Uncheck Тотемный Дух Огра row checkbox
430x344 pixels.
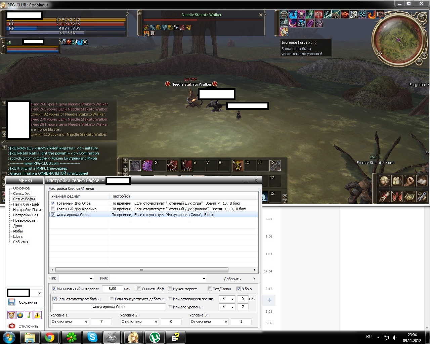point(53,203)
